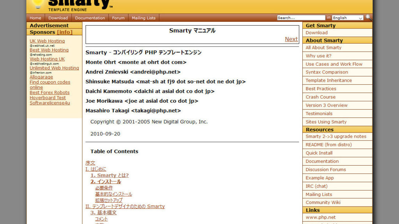Open the コメント contents entry
Viewport: 399px width, 224px height.
(x=101, y=219)
